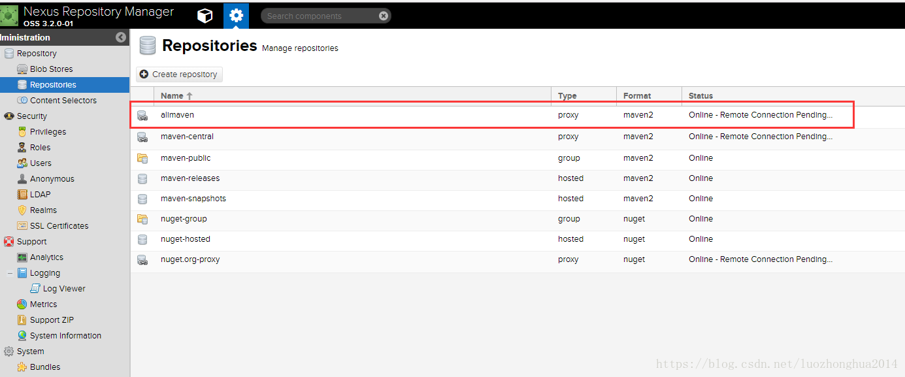The width and height of the screenshot is (905, 377).
Task: Sort repositories by Type column header
Action: [x=584, y=95]
